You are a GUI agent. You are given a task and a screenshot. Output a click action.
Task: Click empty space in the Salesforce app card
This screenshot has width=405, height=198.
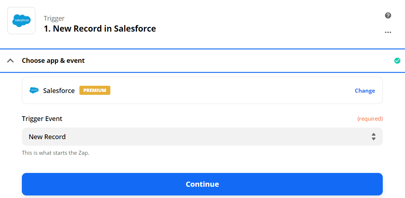coord(233,90)
